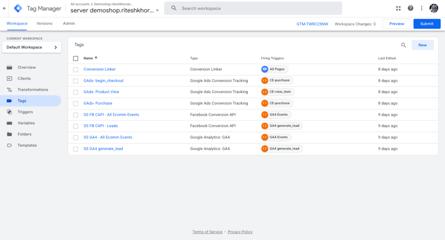The width and height of the screenshot is (445, 240).
Task: Open the help question mark icon
Action: click(x=410, y=8)
